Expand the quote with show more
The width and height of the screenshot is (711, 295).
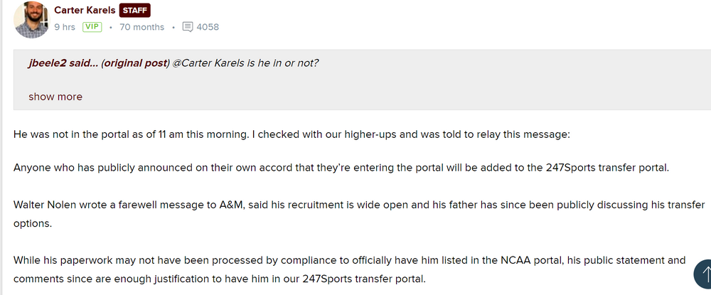pyautogui.click(x=55, y=97)
